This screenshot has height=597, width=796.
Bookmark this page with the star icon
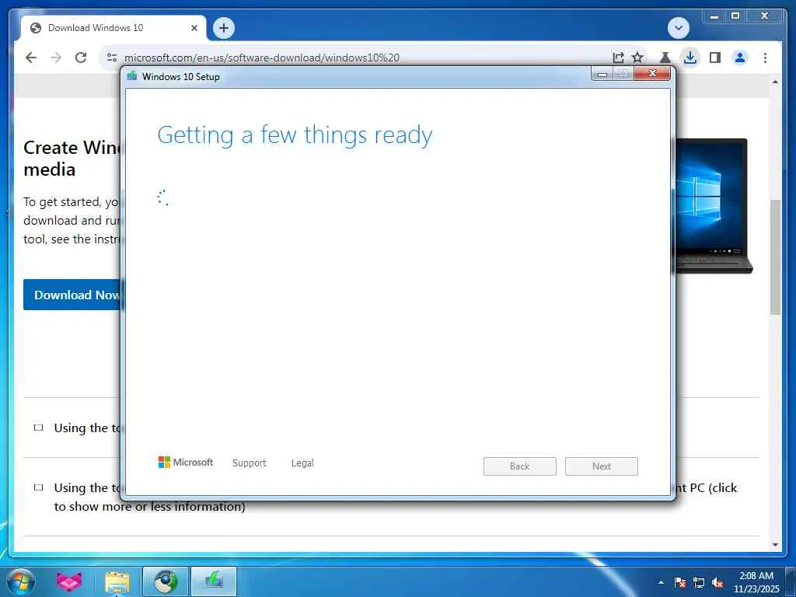point(637,58)
